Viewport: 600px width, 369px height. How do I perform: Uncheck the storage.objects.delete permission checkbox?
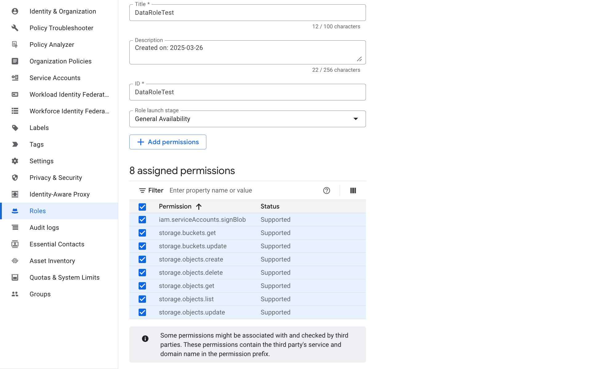(142, 273)
